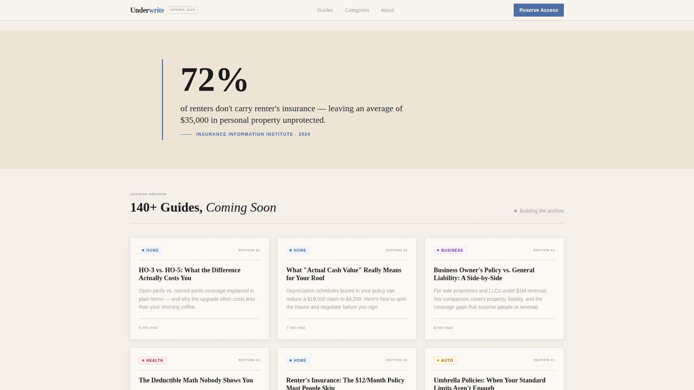Screen dimensions: 694x390
Task: Open the HO-3 vs. HO-5 guide title
Action: point(189,274)
